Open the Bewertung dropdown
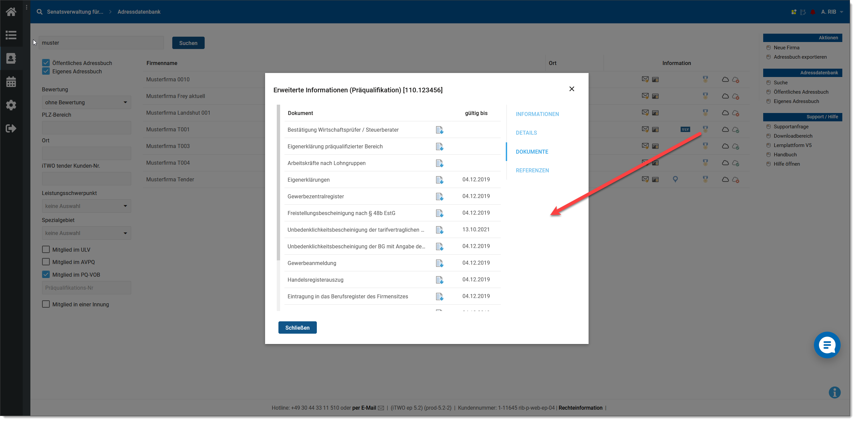855x421 pixels. 86,102
